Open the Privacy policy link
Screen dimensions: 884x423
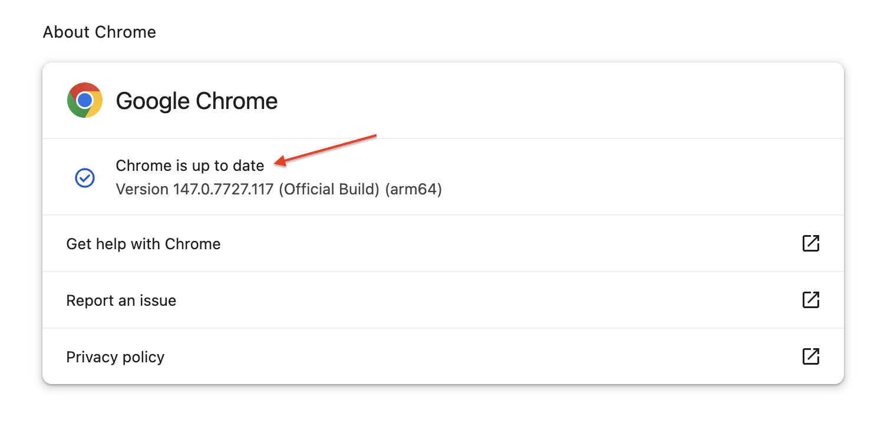point(115,357)
